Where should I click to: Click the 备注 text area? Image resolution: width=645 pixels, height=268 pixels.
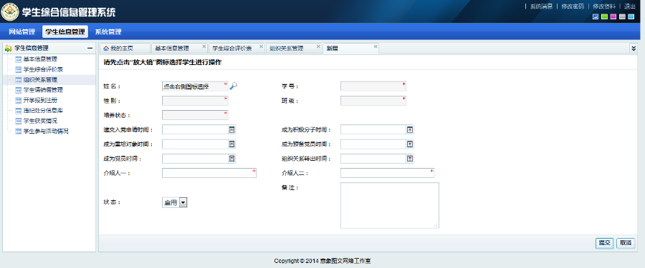[390, 205]
